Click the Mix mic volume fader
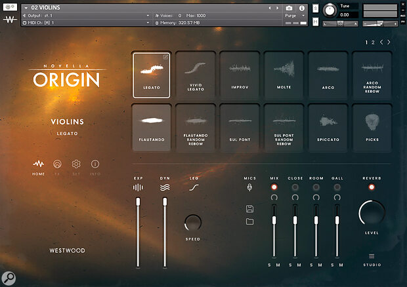Image resolution: width=407 pixels, height=287 pixels. [x=274, y=220]
